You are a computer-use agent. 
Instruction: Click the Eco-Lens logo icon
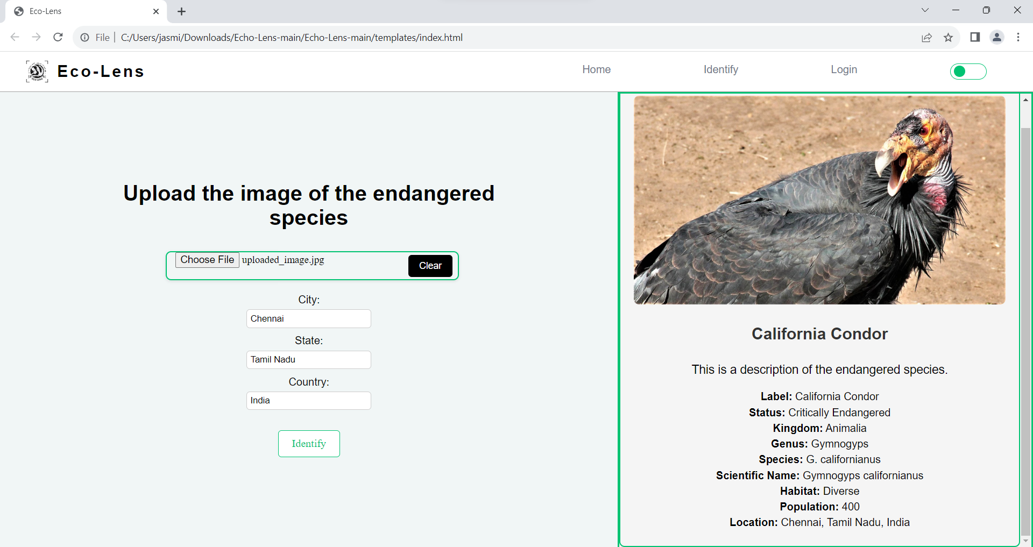pos(37,72)
